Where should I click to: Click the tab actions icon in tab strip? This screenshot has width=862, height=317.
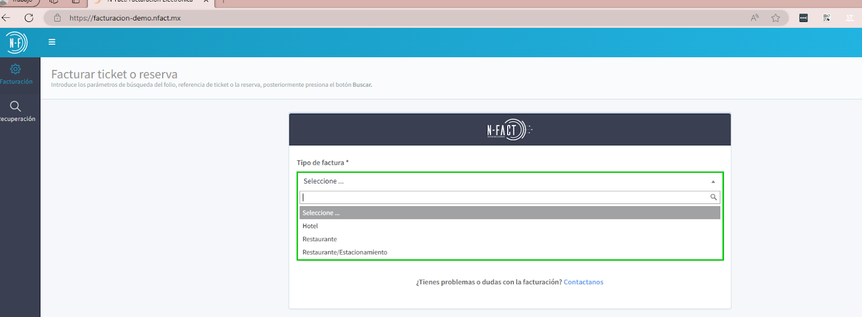pyautogui.click(x=75, y=1)
